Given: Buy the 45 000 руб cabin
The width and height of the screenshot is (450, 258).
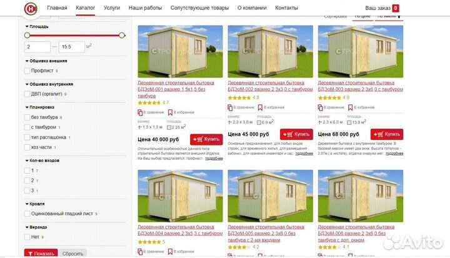Looking at the screenshot, I should tap(296, 134).
